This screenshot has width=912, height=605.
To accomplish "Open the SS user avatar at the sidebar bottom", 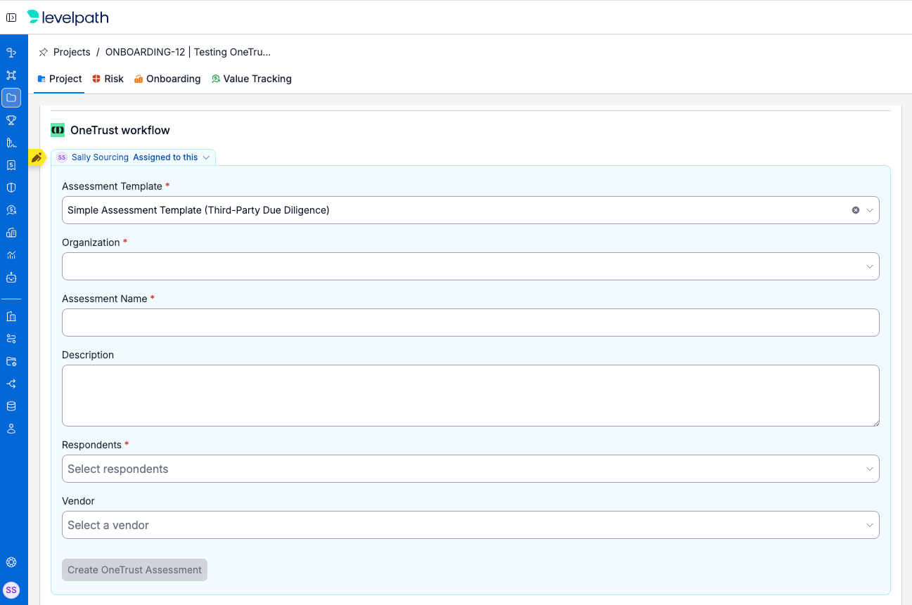I will [11, 590].
